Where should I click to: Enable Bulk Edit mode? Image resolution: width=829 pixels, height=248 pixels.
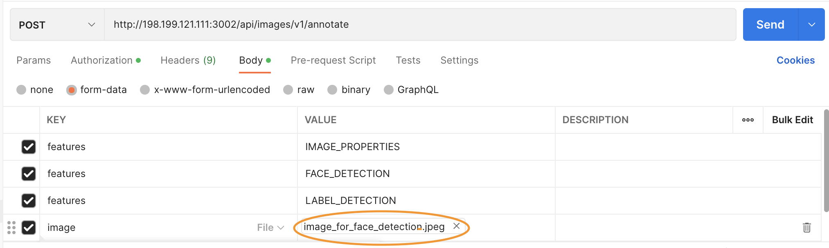[792, 120]
